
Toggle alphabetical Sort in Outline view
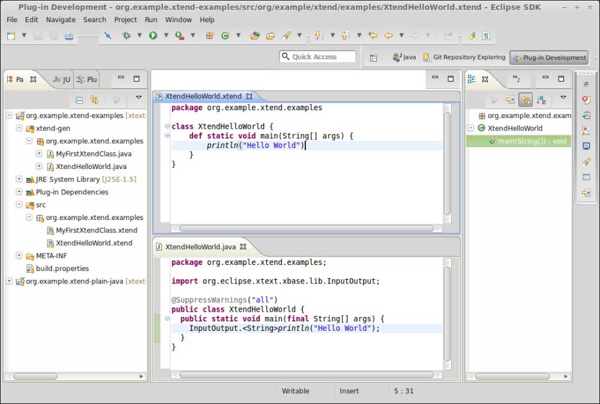[x=541, y=100]
